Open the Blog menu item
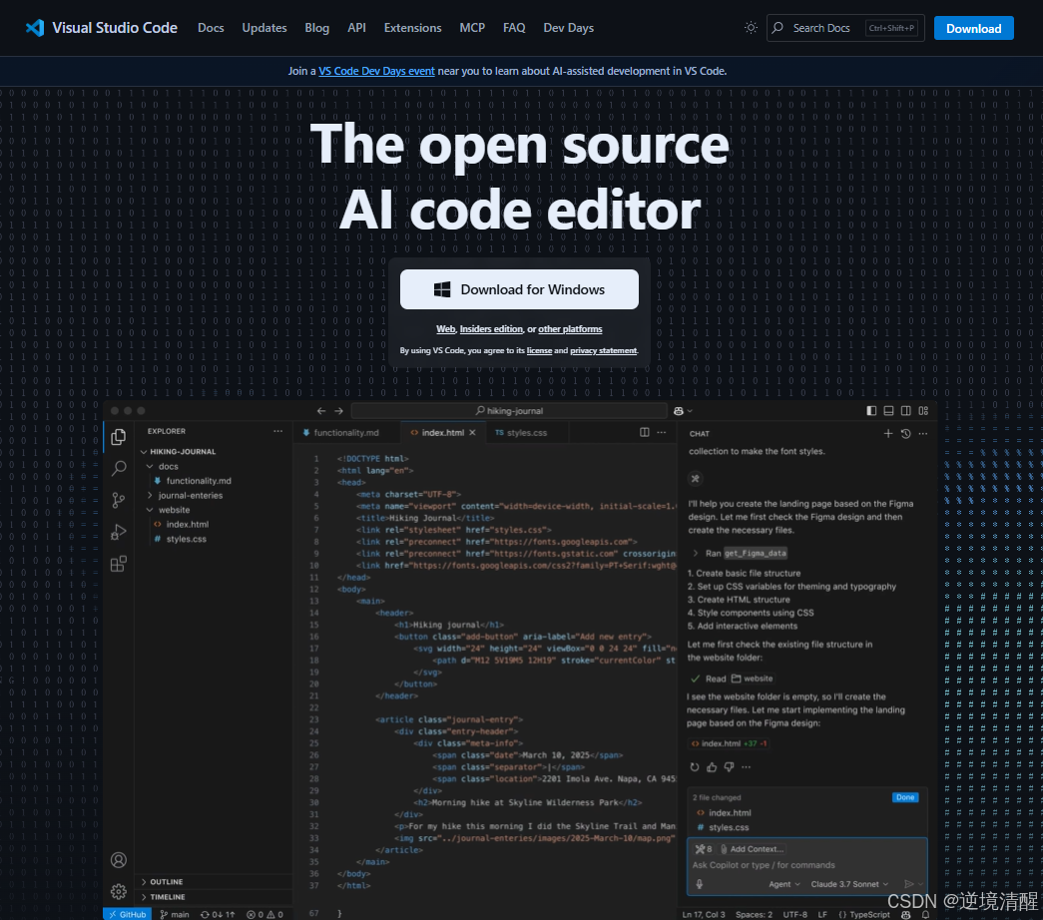 coord(316,28)
